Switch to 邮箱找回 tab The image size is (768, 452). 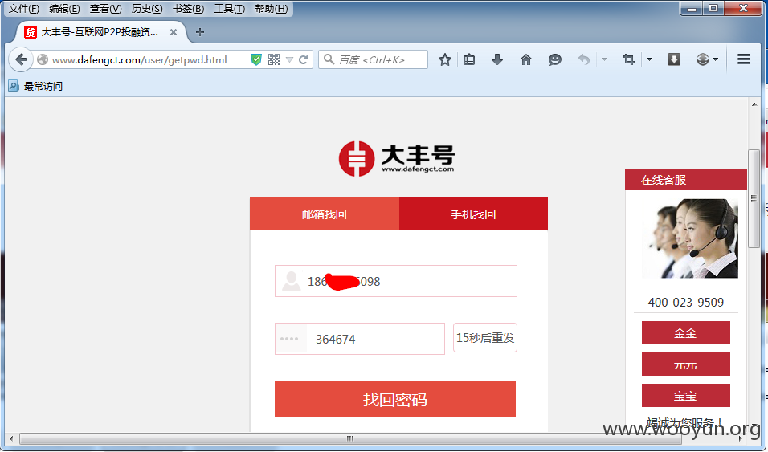coord(325,214)
